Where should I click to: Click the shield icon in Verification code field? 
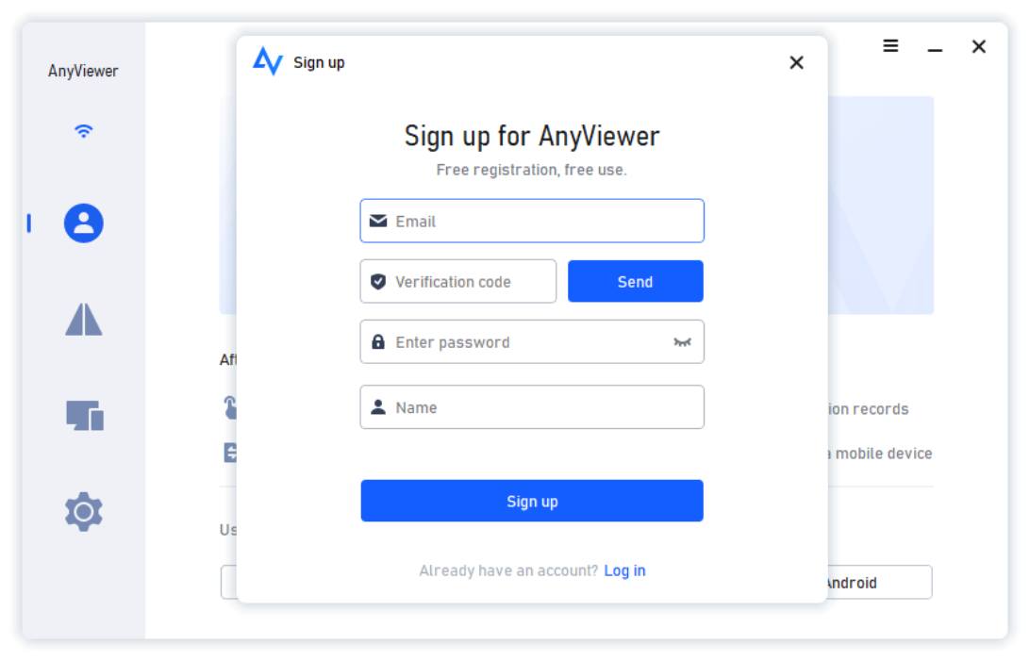click(x=377, y=282)
